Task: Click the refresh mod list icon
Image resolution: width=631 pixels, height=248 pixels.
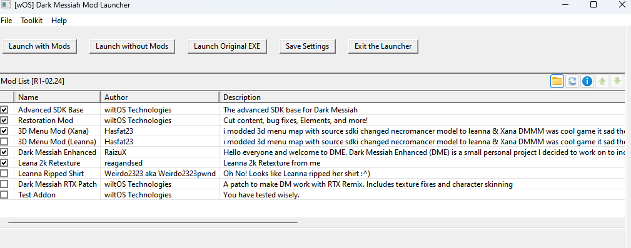Action: [x=572, y=81]
